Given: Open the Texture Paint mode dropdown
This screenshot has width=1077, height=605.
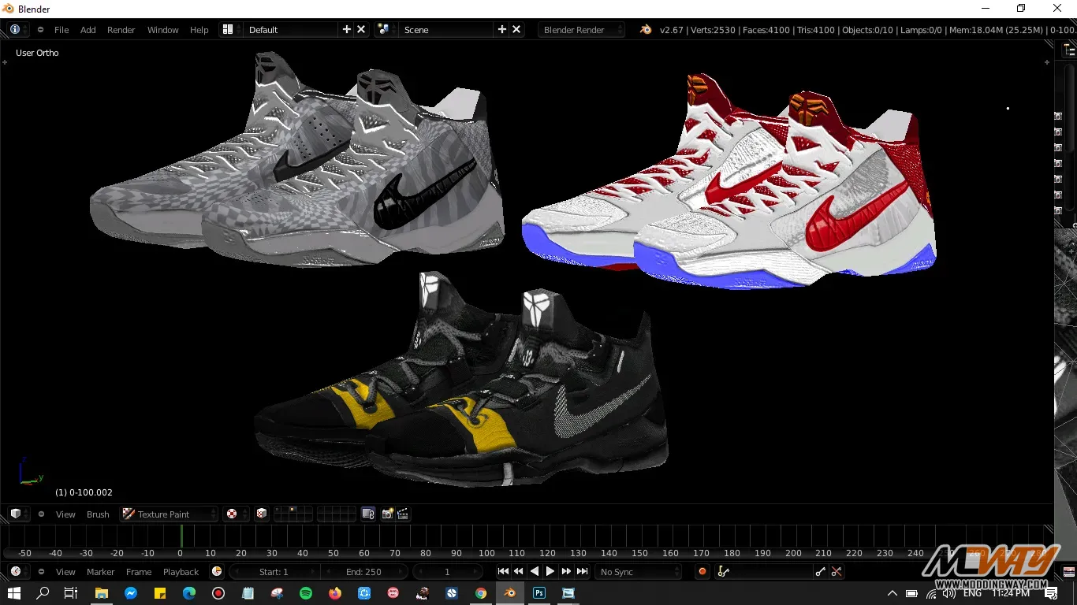Looking at the screenshot, I should (169, 514).
